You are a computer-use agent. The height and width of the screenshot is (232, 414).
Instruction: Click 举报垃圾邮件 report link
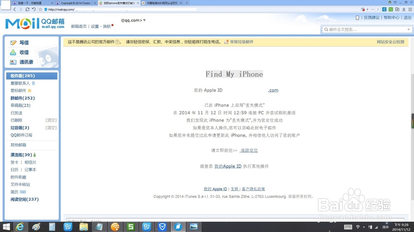(x=242, y=42)
